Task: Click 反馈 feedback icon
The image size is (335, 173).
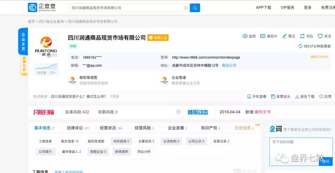Action: click(x=321, y=97)
